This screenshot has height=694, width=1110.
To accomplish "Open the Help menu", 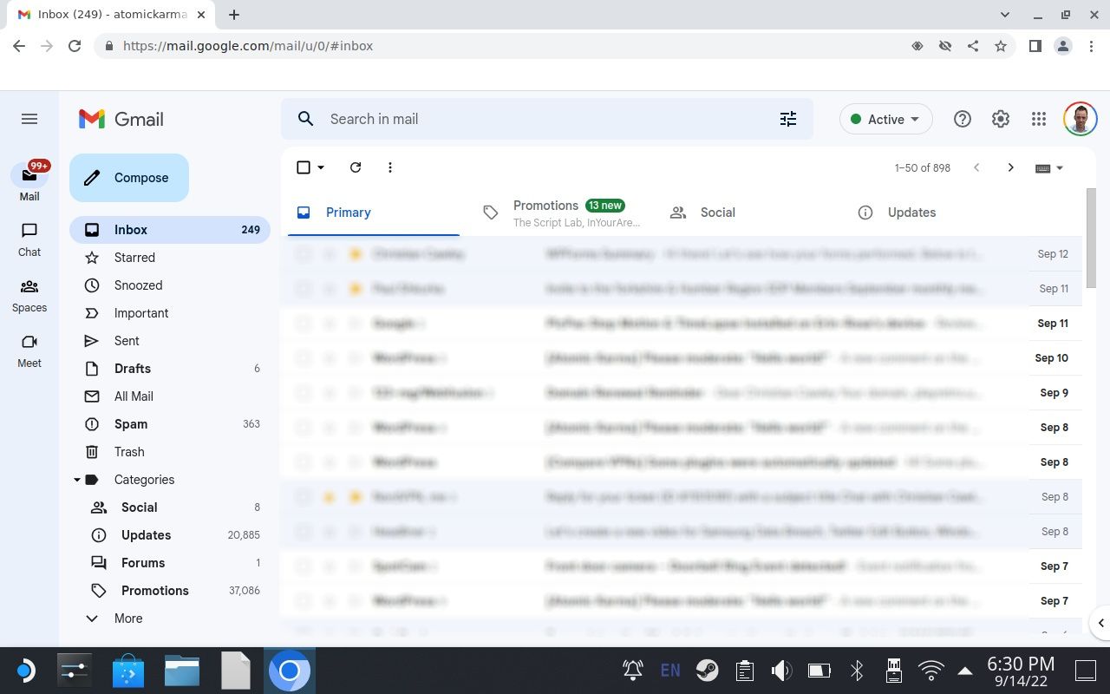I will click(x=962, y=119).
